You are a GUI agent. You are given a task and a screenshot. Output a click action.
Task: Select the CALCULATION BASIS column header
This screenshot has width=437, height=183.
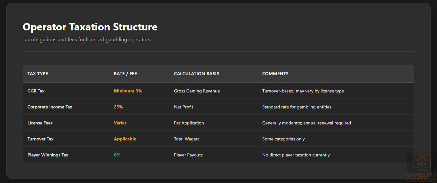pos(196,74)
